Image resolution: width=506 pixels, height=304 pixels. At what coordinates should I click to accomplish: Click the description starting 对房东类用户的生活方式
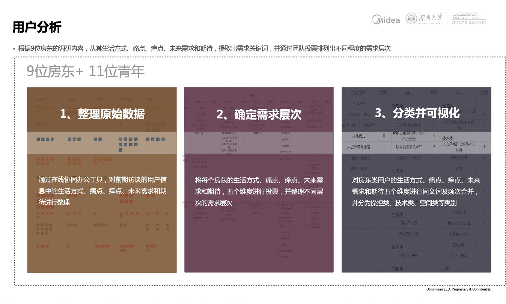[416, 191]
